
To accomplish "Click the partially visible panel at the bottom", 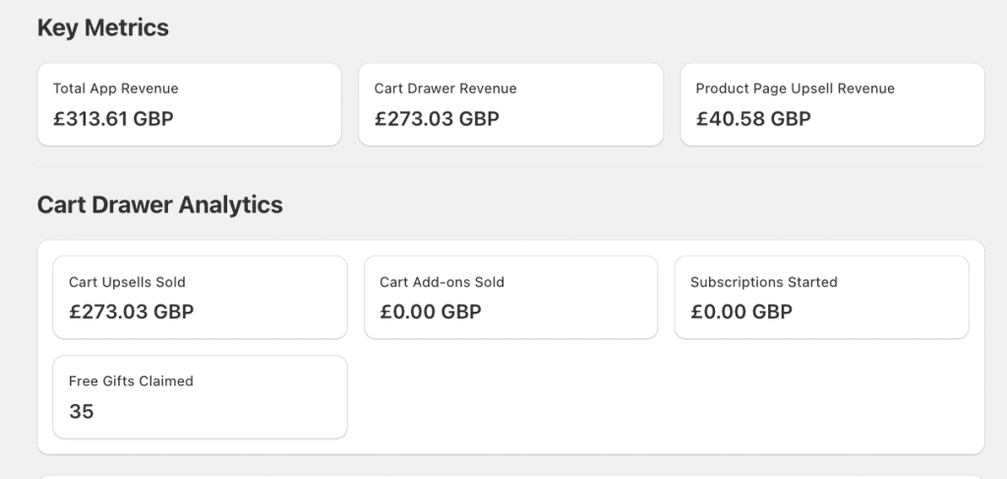I will [x=510, y=475].
